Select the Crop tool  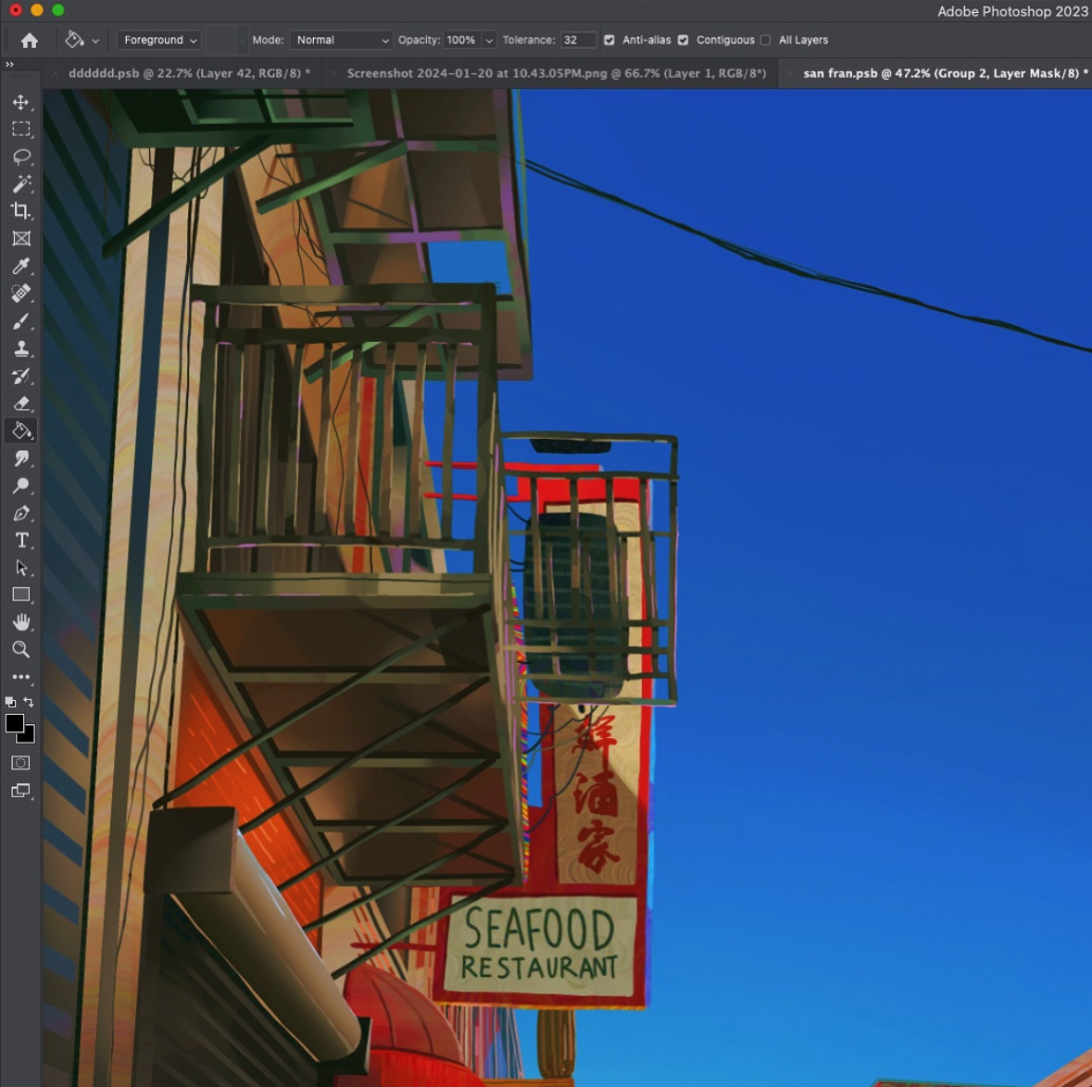click(21, 211)
